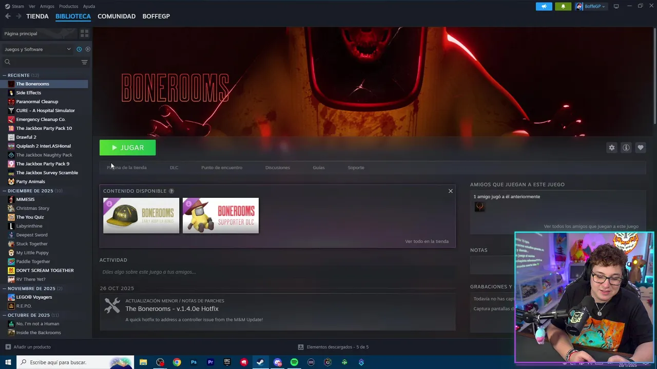Open Windows Start menu

[x=8, y=362]
